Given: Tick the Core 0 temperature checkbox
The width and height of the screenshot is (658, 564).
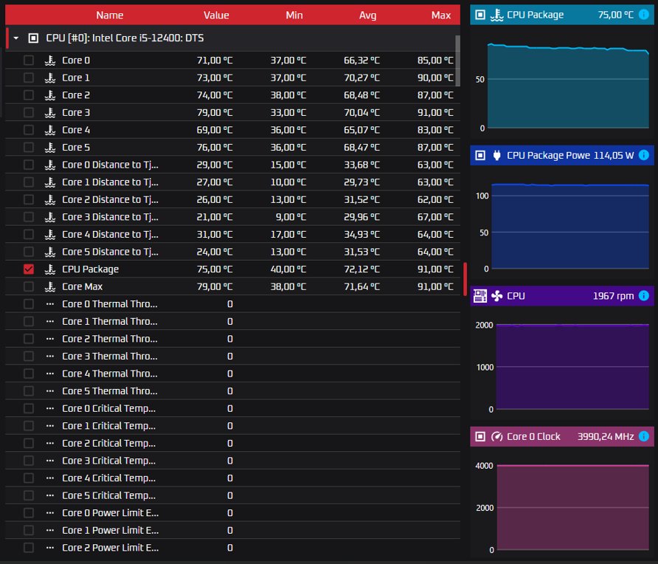Looking at the screenshot, I should pyautogui.click(x=29, y=61).
